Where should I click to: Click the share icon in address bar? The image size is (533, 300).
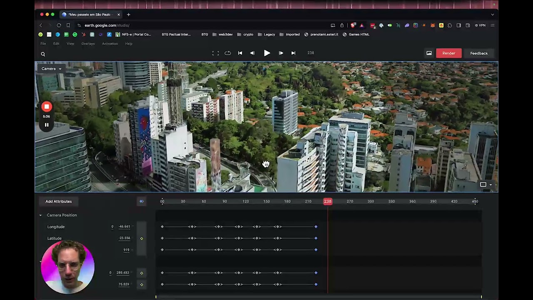click(x=342, y=25)
